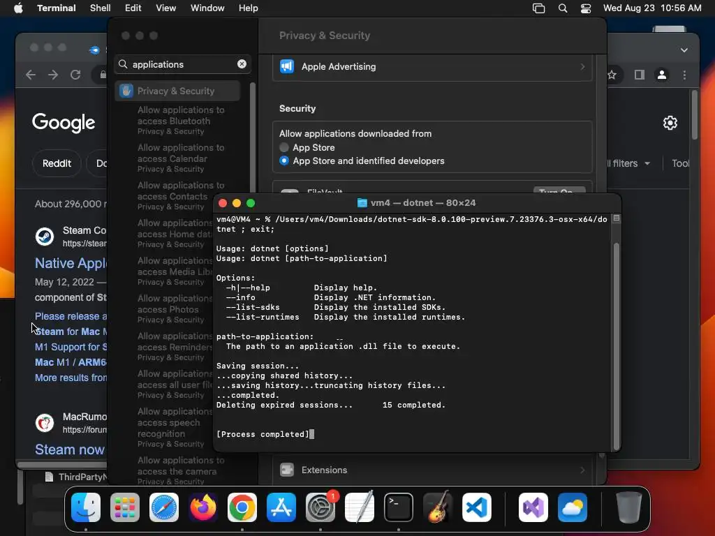Screen dimensions: 715x536
Task: Open Spotlight search in menu bar
Action: click(x=563, y=8)
